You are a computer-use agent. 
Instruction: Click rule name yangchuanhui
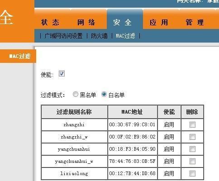[x=74, y=149]
